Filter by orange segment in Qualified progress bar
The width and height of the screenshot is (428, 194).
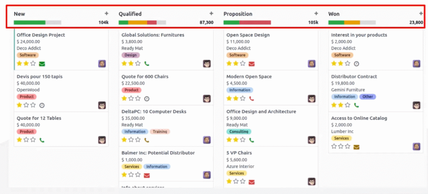(138, 23)
